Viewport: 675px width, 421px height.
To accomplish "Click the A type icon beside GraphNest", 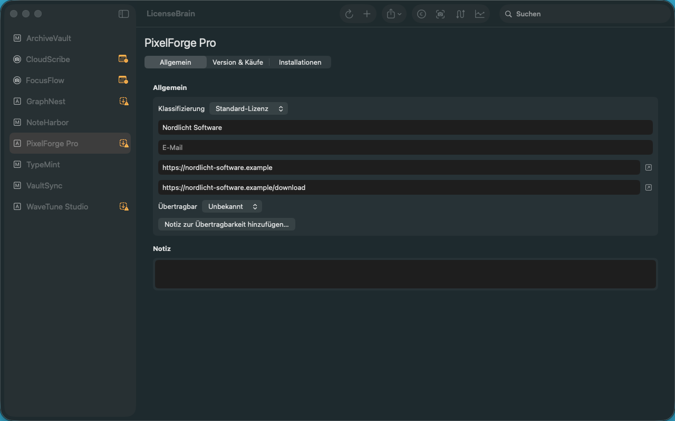I will 17,102.
